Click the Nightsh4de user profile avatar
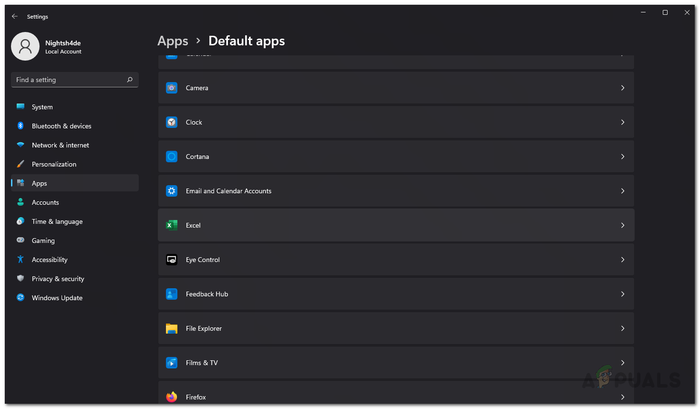This screenshot has width=700, height=409. click(25, 46)
